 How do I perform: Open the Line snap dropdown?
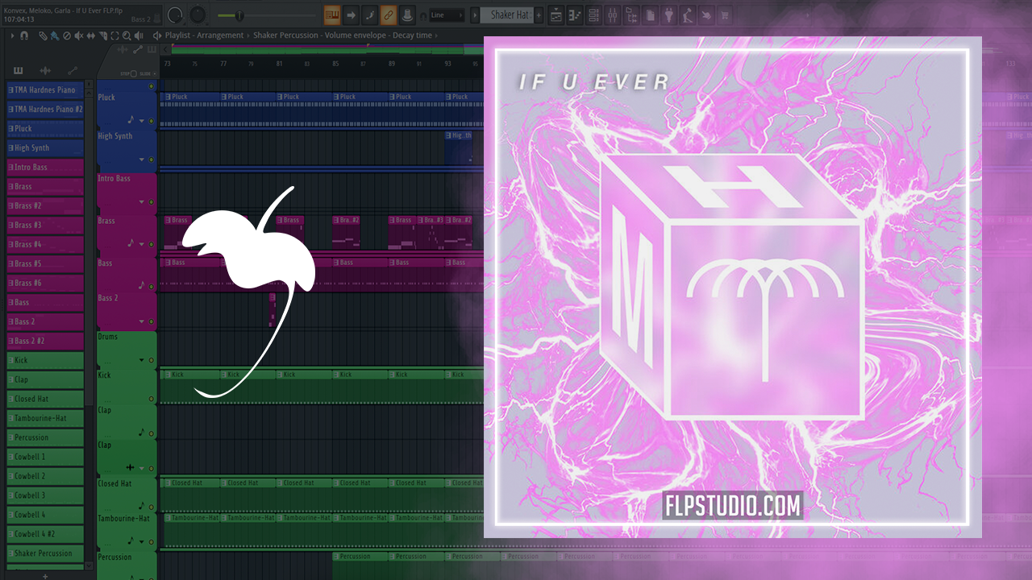[x=447, y=14]
